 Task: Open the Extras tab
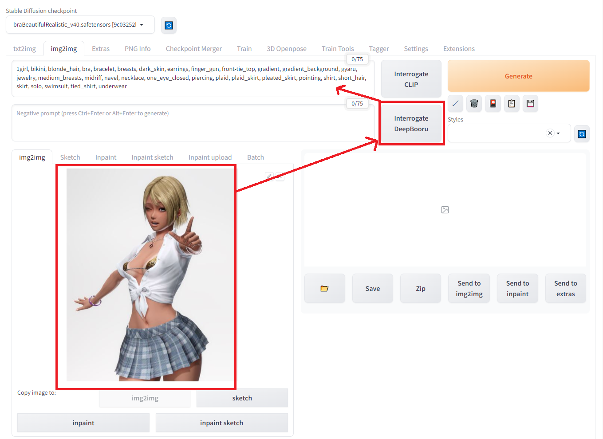tap(101, 49)
